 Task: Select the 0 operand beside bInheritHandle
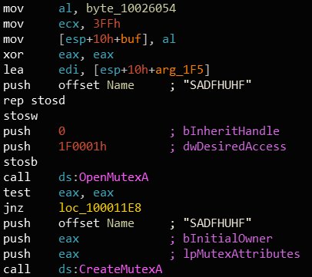click(x=62, y=131)
